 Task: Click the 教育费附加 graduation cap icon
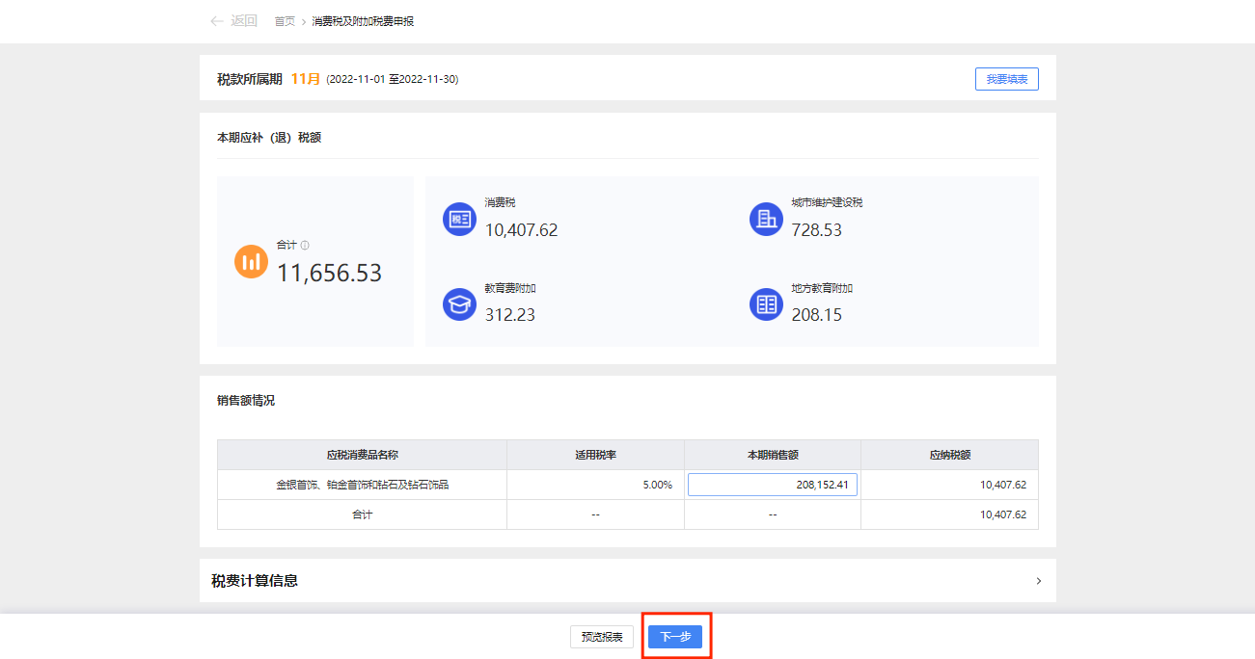point(459,304)
